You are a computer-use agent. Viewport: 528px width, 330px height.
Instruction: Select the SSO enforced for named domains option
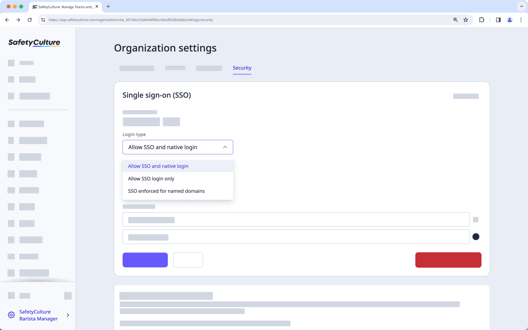[166, 191]
